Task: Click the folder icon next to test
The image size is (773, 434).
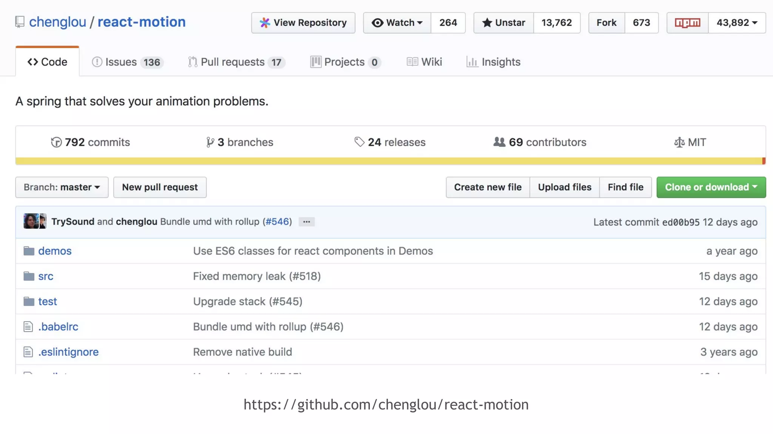Action: [x=29, y=301]
